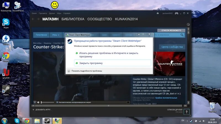The width and height of the screenshot is (221, 124).
Task: Launch Chrome from the desktop shortcut
Action: [x=6, y=57]
